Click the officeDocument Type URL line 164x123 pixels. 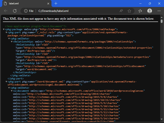coord(81,66)
